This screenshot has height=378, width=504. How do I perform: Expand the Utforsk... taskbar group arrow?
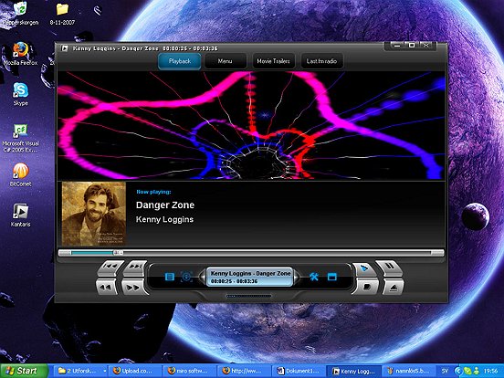(104, 372)
